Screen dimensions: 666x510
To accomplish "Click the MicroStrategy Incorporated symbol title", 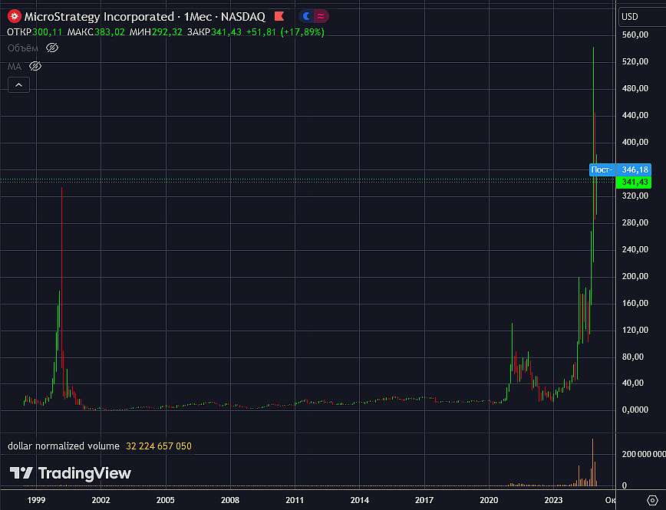I will (99, 17).
